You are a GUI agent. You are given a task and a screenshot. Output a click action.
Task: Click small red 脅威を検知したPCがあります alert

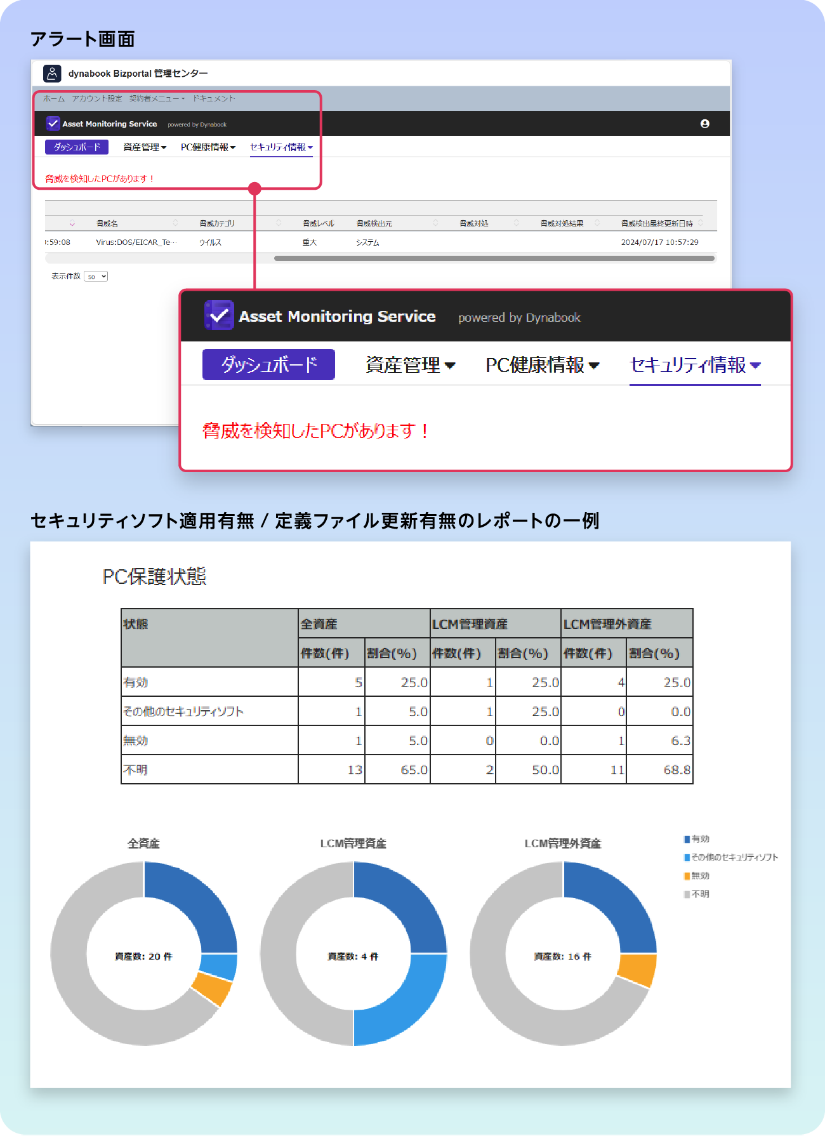pyautogui.click(x=100, y=179)
